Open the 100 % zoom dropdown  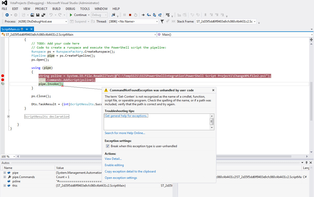tap(14, 157)
